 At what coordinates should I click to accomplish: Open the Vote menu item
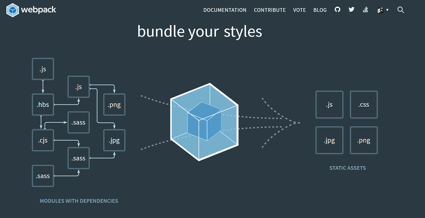click(x=300, y=10)
